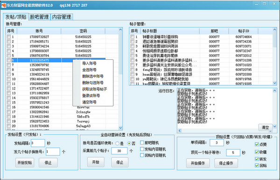Image resolution: width=280 pixels, height=180 pixels.
Task: Click the 开始发帖 button
Action: (25, 162)
